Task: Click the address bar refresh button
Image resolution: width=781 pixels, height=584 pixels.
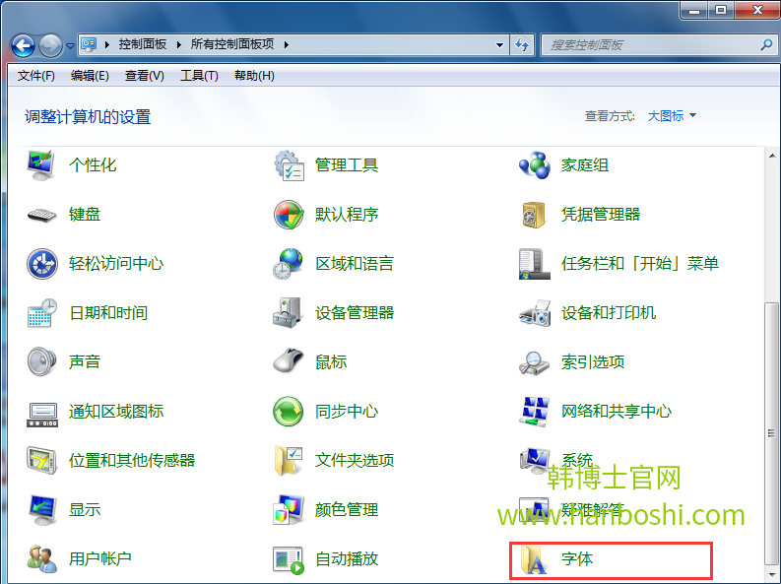Action: coord(522,44)
